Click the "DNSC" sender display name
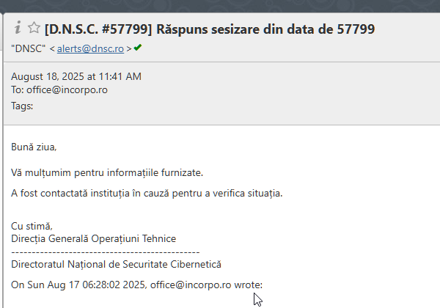The image size is (440, 308). tap(28, 48)
